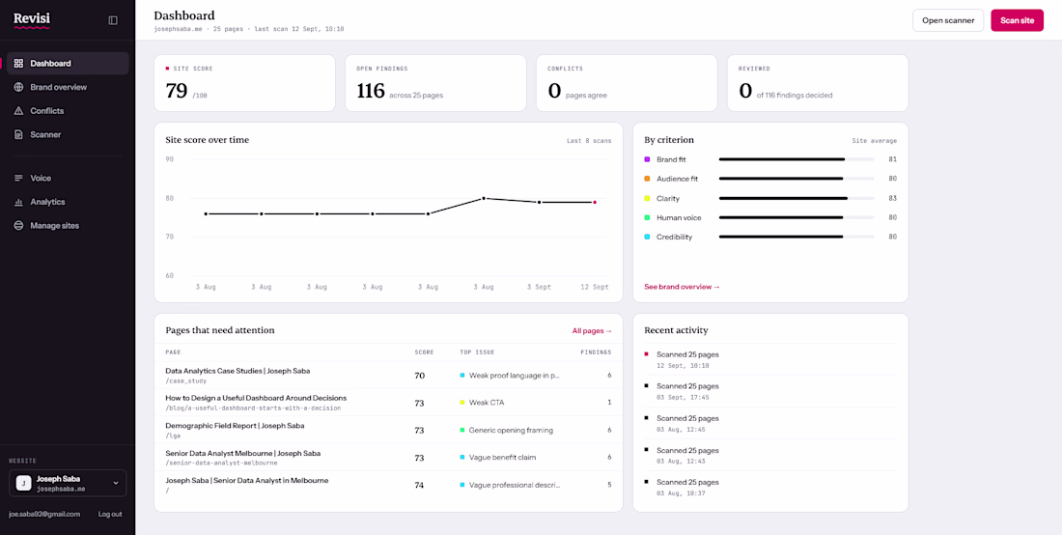Viewport: 1062px width, 535px height.
Task: Click the /case_study path text
Action: (x=186, y=380)
